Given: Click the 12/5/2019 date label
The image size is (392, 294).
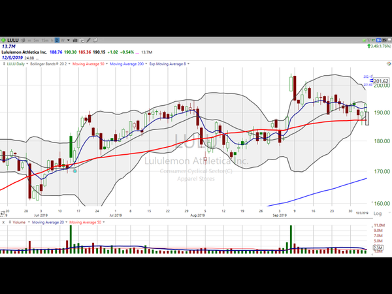Looking at the screenshot, I should pyautogui.click(x=12, y=57).
